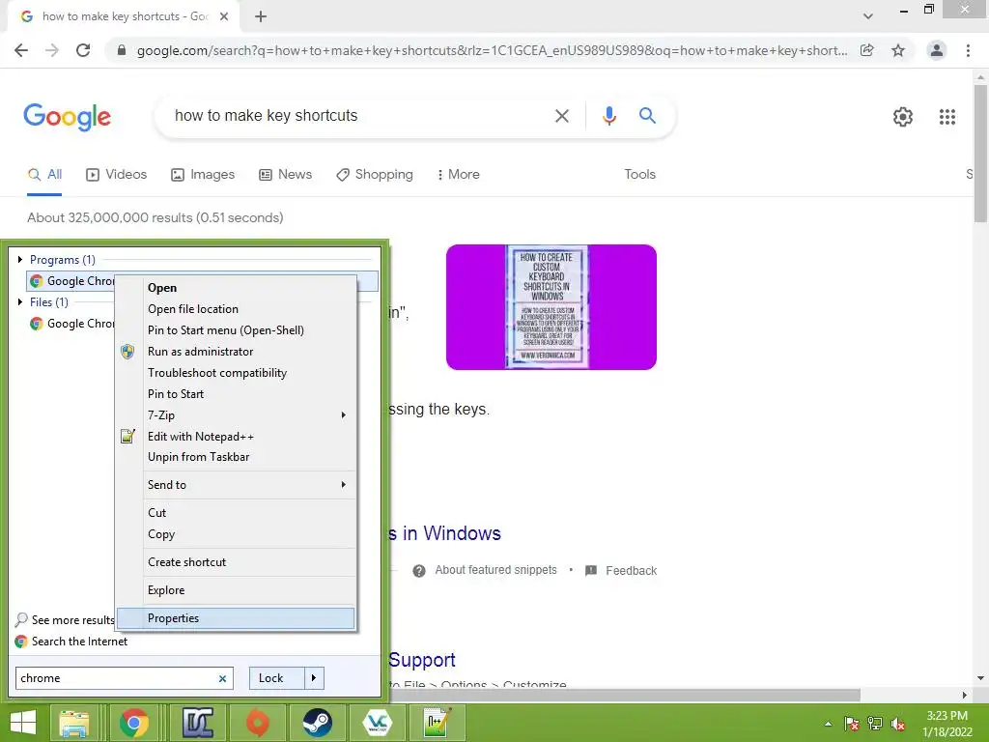Select Unpin from Taskbar
The width and height of the screenshot is (989, 742).
tap(236, 457)
